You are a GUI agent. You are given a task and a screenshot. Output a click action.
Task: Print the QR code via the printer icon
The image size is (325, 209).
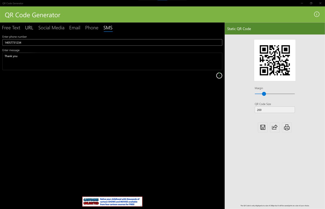point(287,127)
